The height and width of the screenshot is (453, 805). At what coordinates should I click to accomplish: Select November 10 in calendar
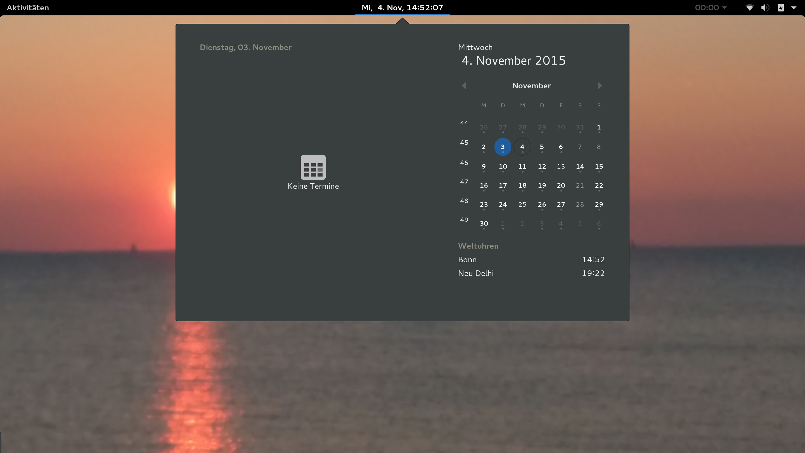pos(503,167)
